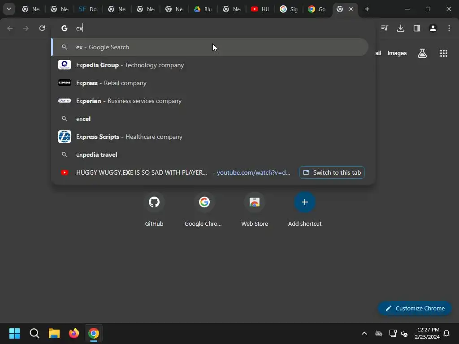Open the notifications bell

pos(446,333)
